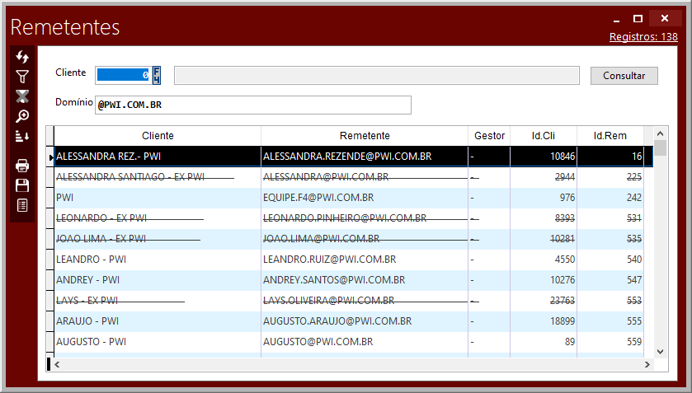The width and height of the screenshot is (692, 393).
Task: Select the LEANDRO - PWI row
Action: [158, 260]
